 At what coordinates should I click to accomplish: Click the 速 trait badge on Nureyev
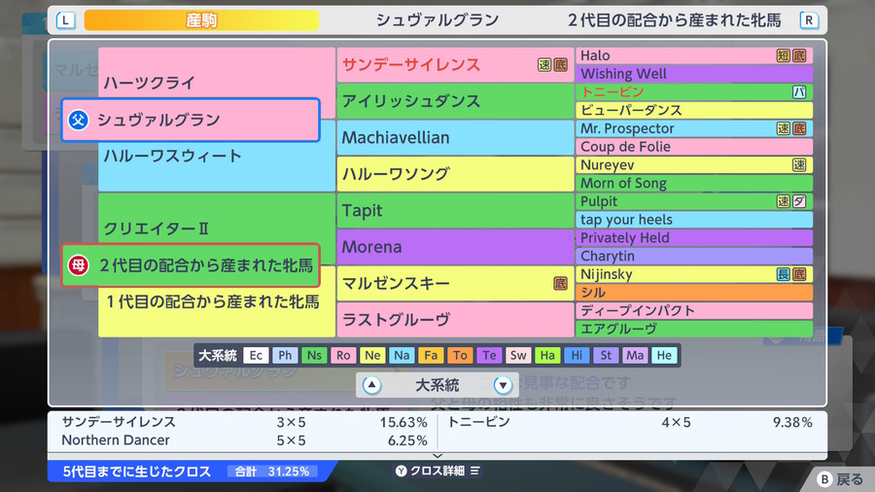pyautogui.click(x=799, y=164)
